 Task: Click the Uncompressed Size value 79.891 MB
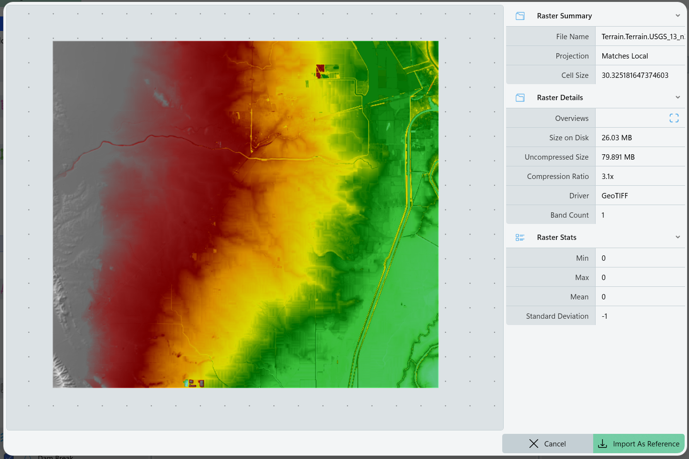click(x=618, y=157)
